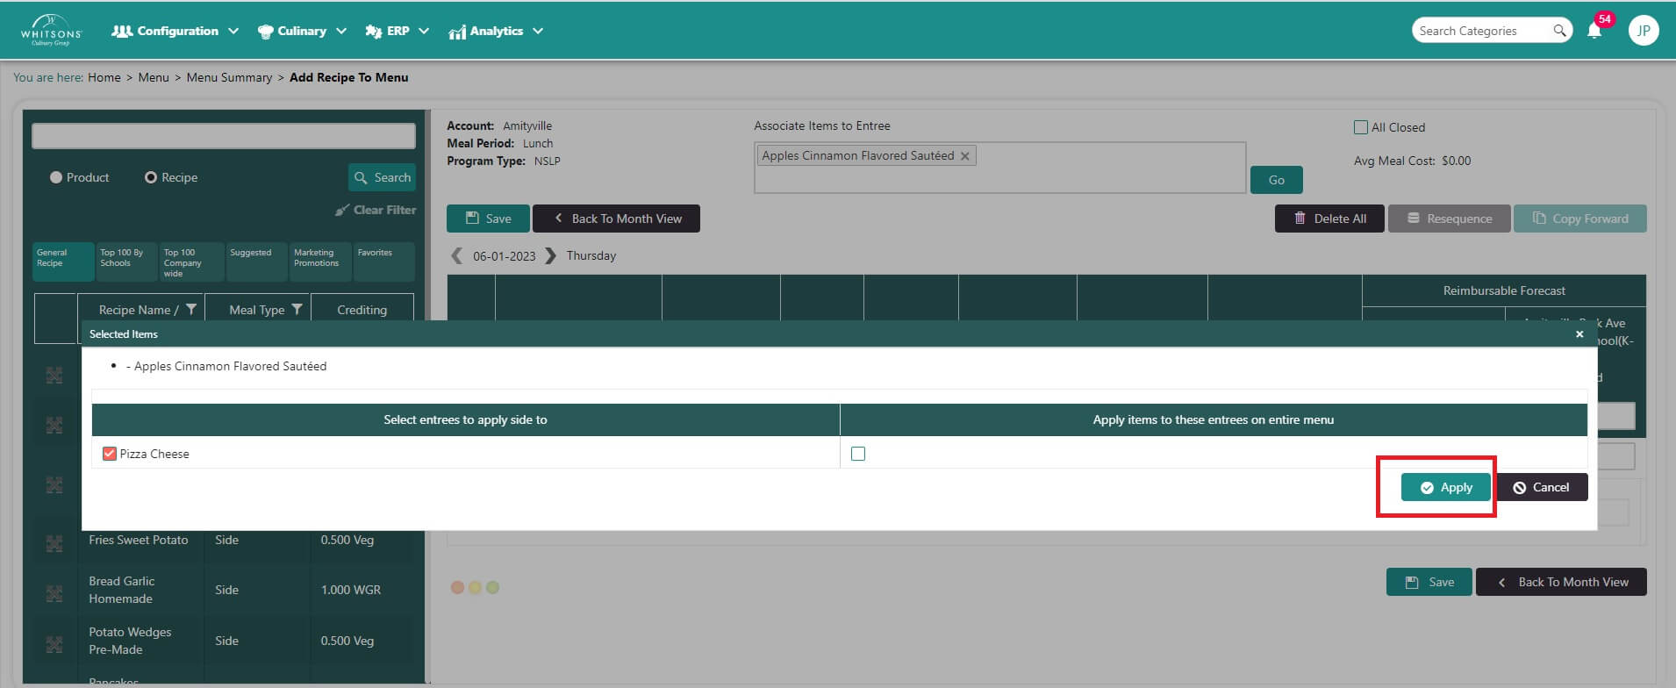The image size is (1676, 688).
Task: Go to the previous date arrow
Action: click(456, 256)
